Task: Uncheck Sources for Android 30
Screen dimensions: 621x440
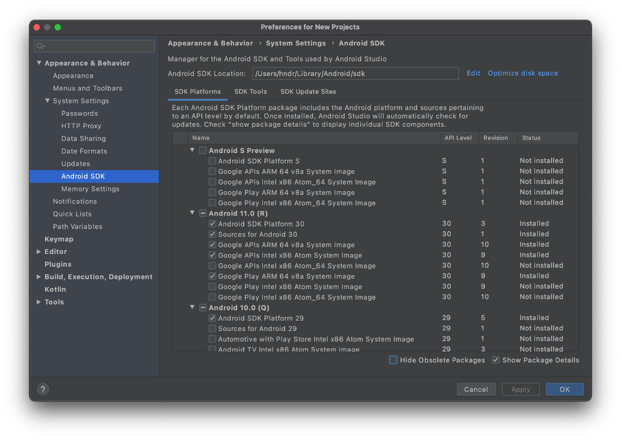Action: pyautogui.click(x=212, y=234)
